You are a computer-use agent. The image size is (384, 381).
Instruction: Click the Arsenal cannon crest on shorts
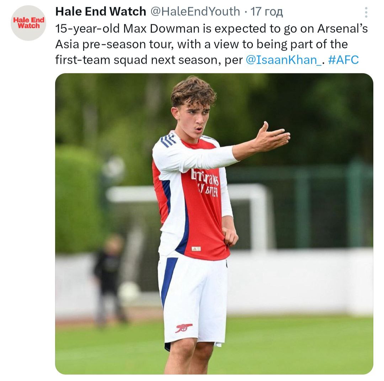click(184, 328)
